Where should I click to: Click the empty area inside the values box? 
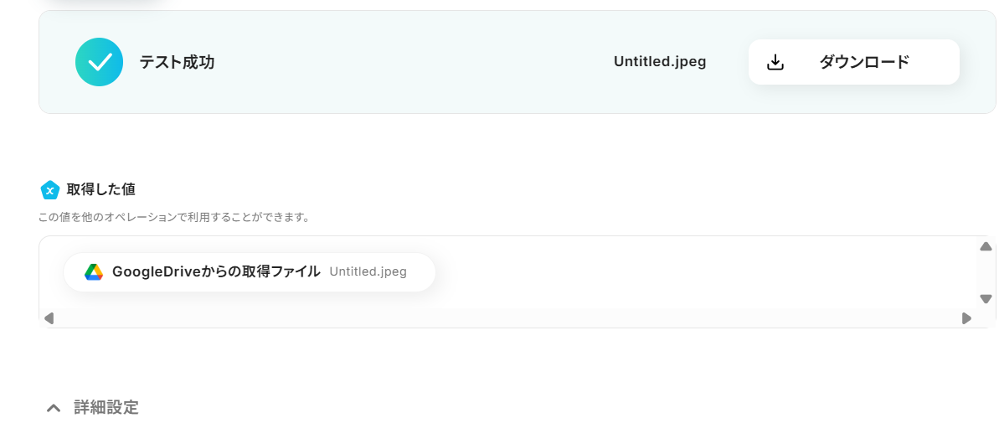(701, 272)
